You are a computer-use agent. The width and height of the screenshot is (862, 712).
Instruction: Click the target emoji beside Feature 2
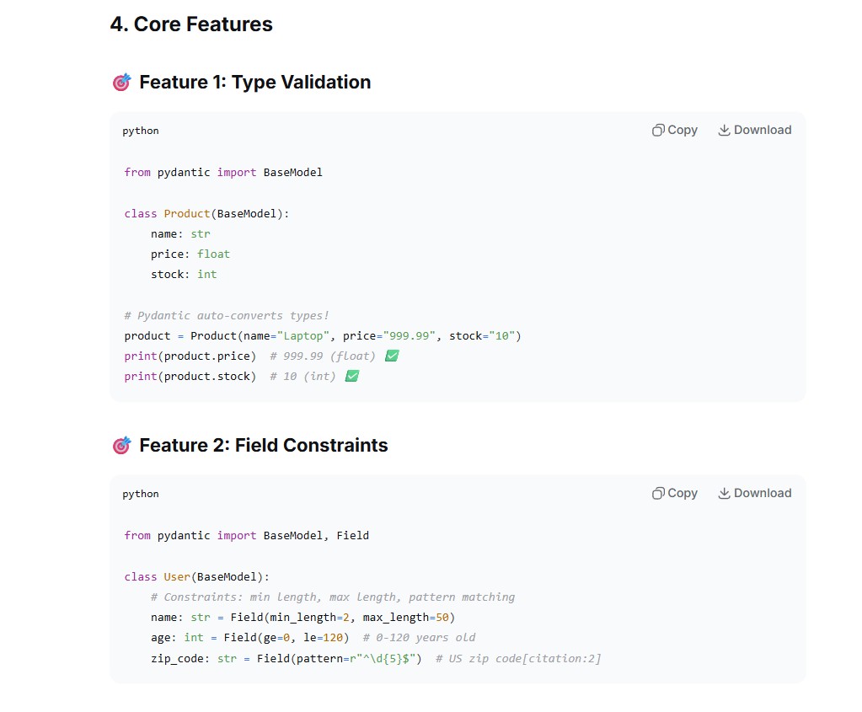(122, 446)
